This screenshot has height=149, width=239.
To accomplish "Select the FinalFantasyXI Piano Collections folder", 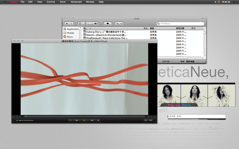I will (x=143, y=38).
